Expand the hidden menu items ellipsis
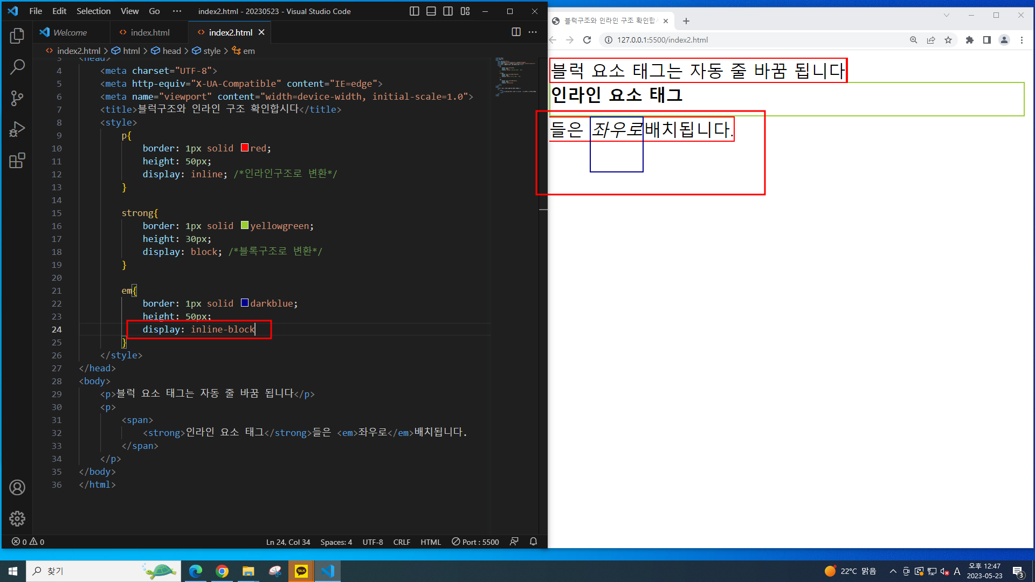 (x=177, y=11)
